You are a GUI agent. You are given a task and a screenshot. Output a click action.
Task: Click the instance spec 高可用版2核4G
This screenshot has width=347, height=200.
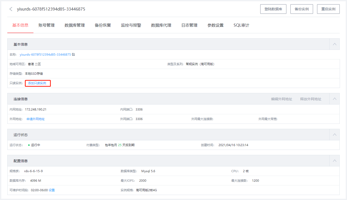tap(146, 190)
